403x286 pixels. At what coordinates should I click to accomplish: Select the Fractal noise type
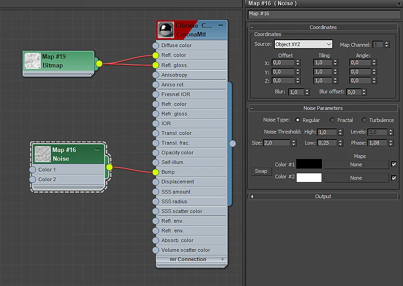(332, 120)
